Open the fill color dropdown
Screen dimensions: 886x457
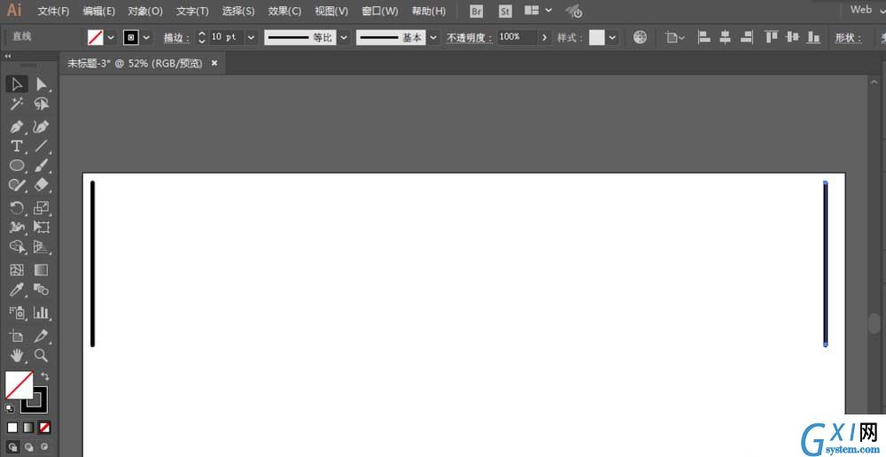pos(112,38)
